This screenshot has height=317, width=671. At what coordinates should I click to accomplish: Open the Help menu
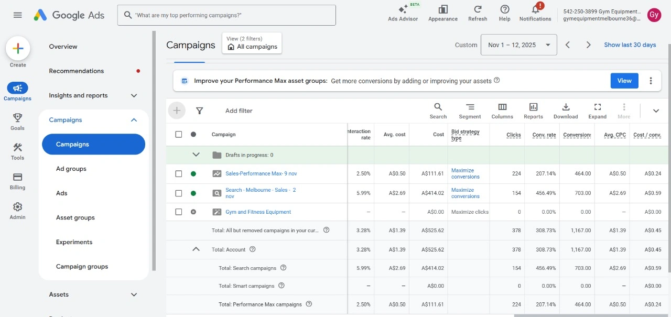coord(505,13)
